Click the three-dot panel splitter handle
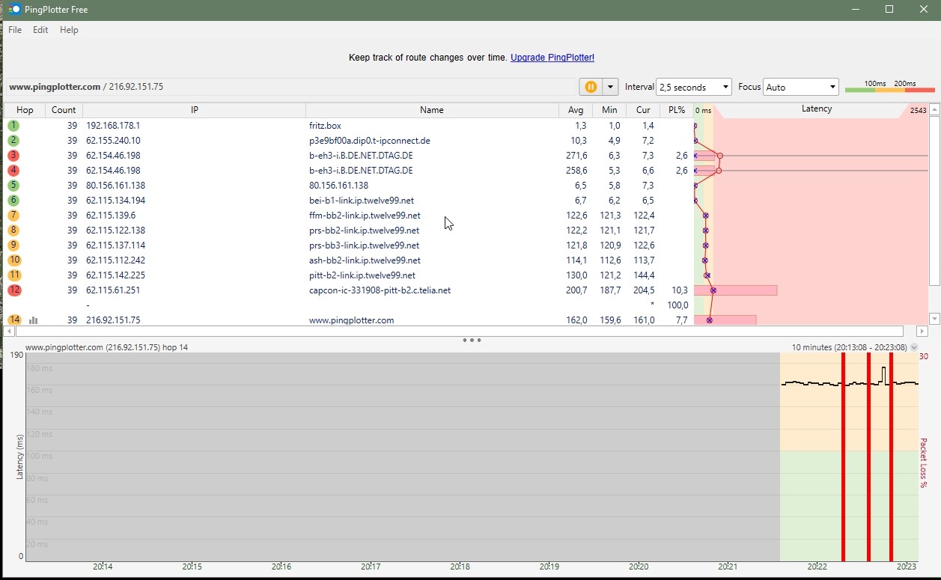This screenshot has height=580, width=941. point(472,341)
